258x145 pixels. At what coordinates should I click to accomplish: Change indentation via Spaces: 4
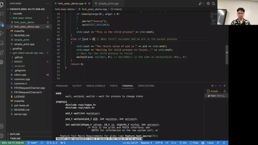point(146,143)
